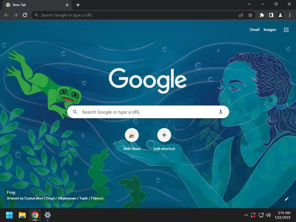Open the Windows Start menu
This screenshot has height=222, width=296.
tap(10, 215)
